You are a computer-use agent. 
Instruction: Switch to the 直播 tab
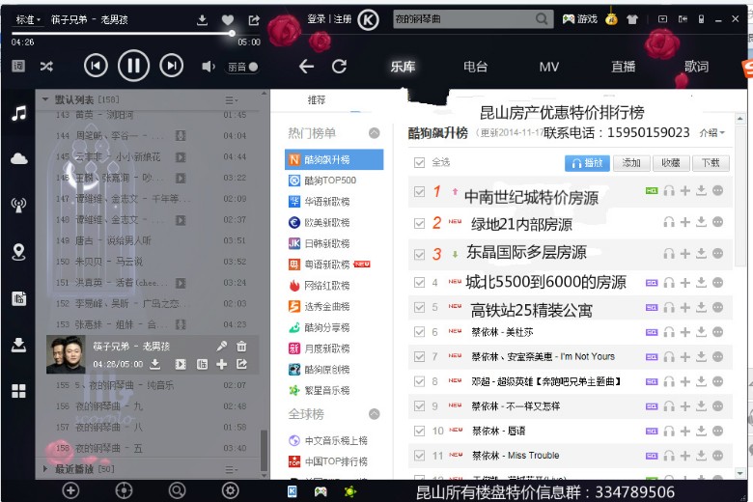click(623, 67)
